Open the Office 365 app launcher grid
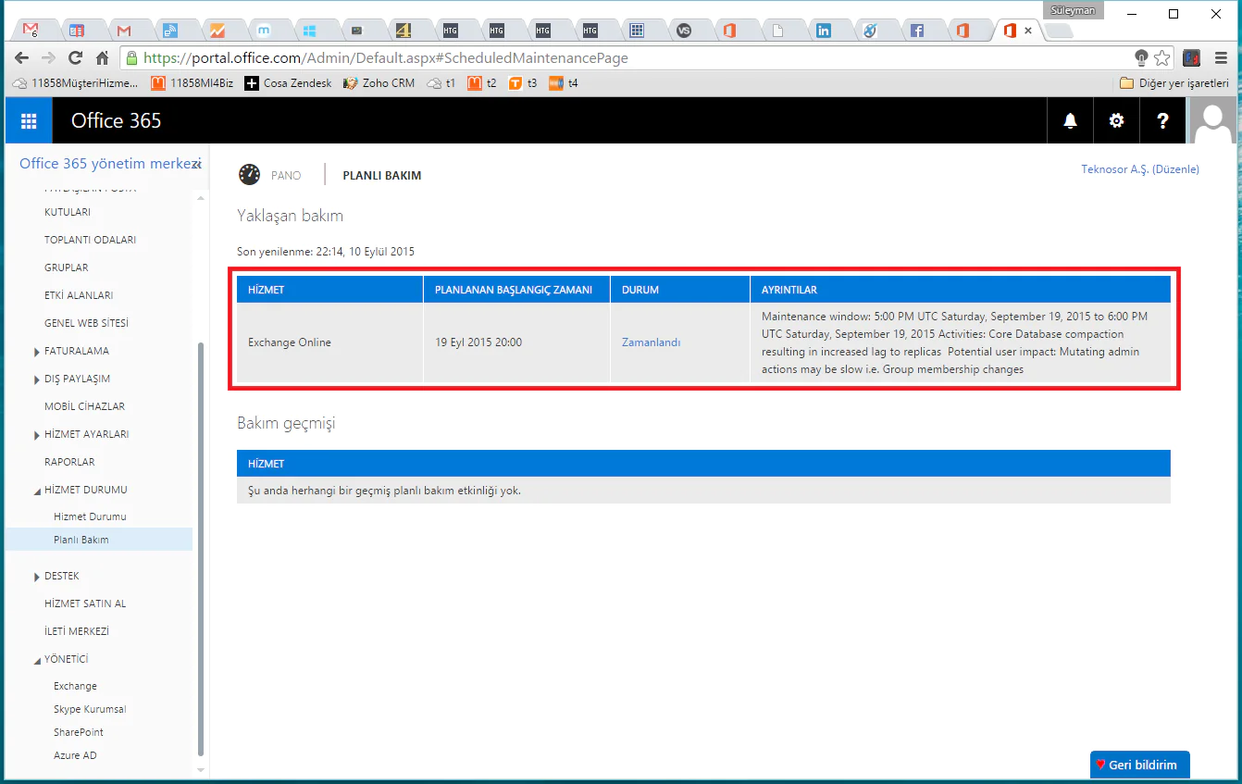The height and width of the screenshot is (784, 1242). [28, 120]
